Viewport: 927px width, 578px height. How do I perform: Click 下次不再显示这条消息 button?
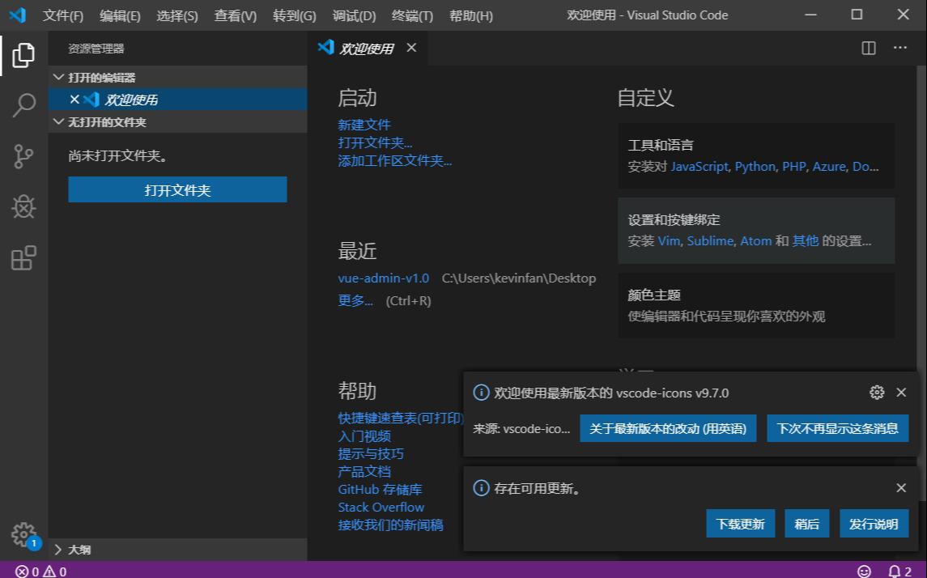click(838, 428)
